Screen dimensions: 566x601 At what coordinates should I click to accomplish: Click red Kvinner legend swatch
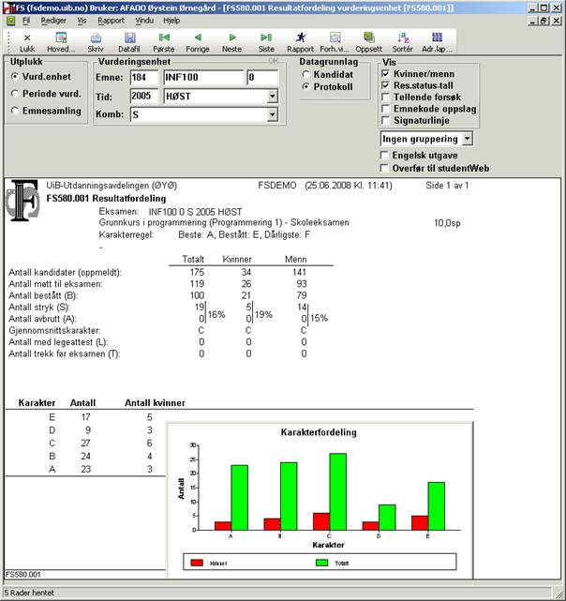click(197, 563)
